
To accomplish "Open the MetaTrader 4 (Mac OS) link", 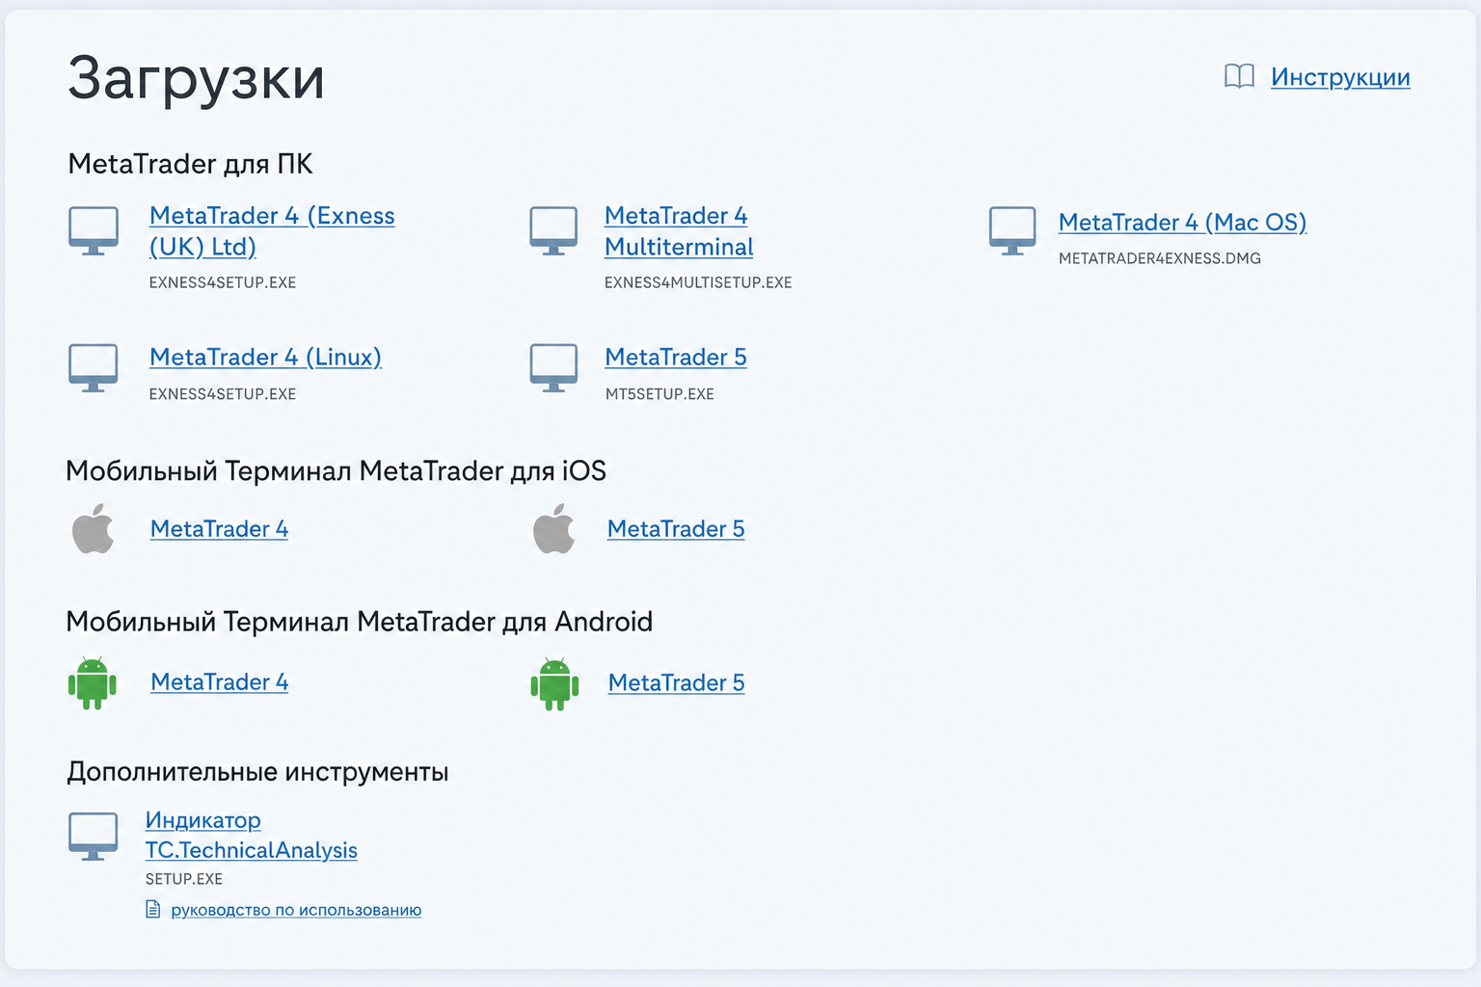I will [x=1182, y=223].
